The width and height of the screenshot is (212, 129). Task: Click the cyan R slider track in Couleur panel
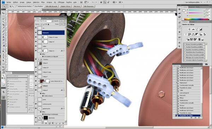(x=196, y=10)
